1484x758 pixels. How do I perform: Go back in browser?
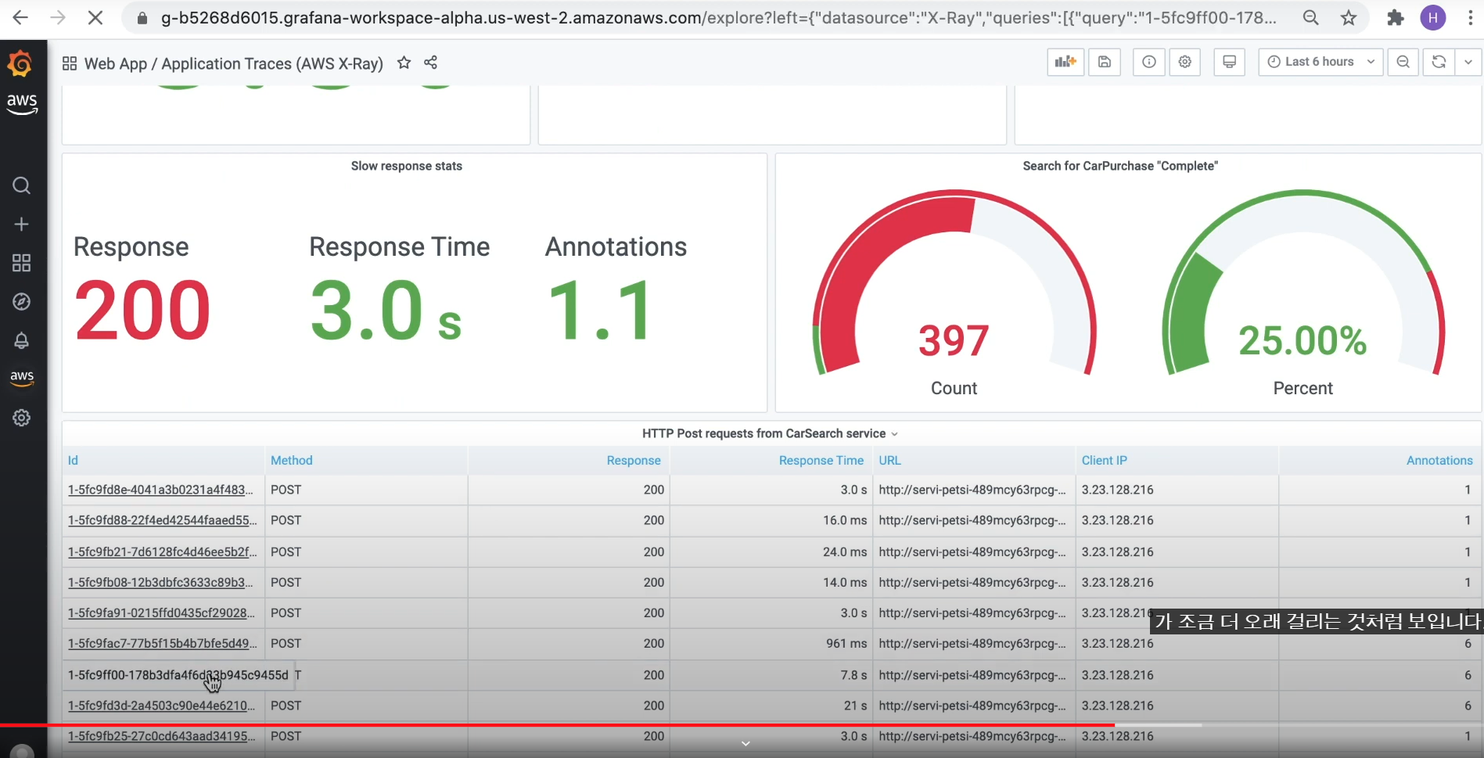coord(20,17)
